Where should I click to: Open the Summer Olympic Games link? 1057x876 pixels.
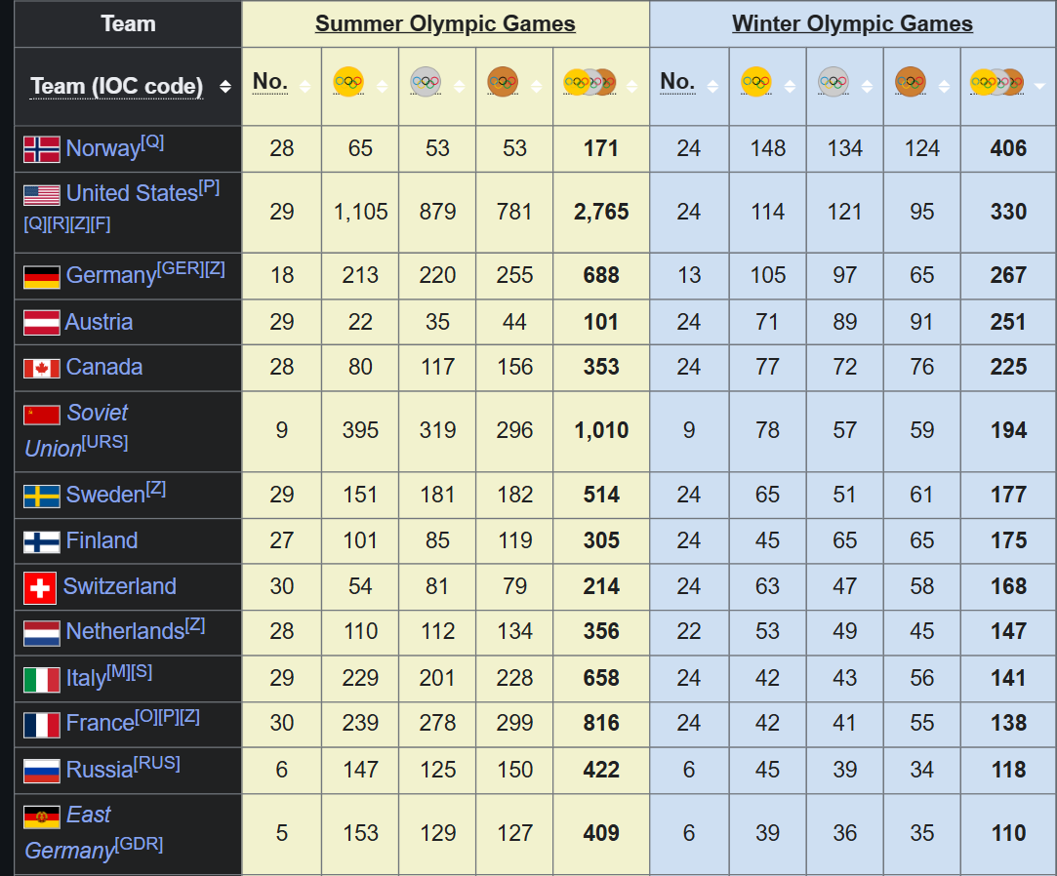(445, 23)
